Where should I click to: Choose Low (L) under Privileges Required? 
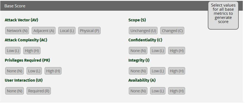(x=34, y=71)
